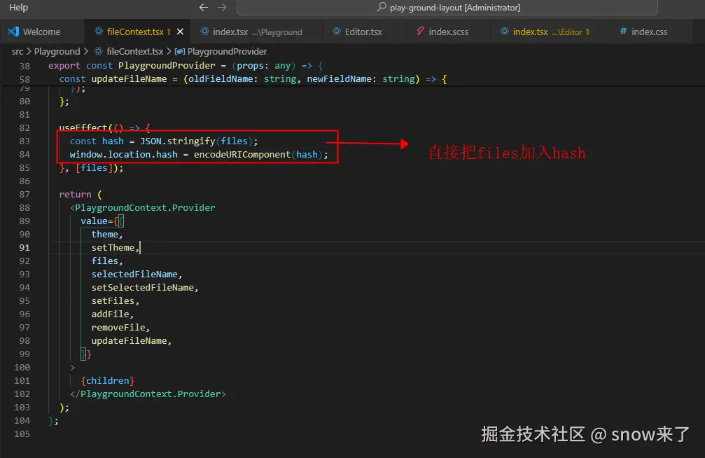Viewport: 705px width, 458px height.
Task: Click line number 82
Action: [25, 127]
